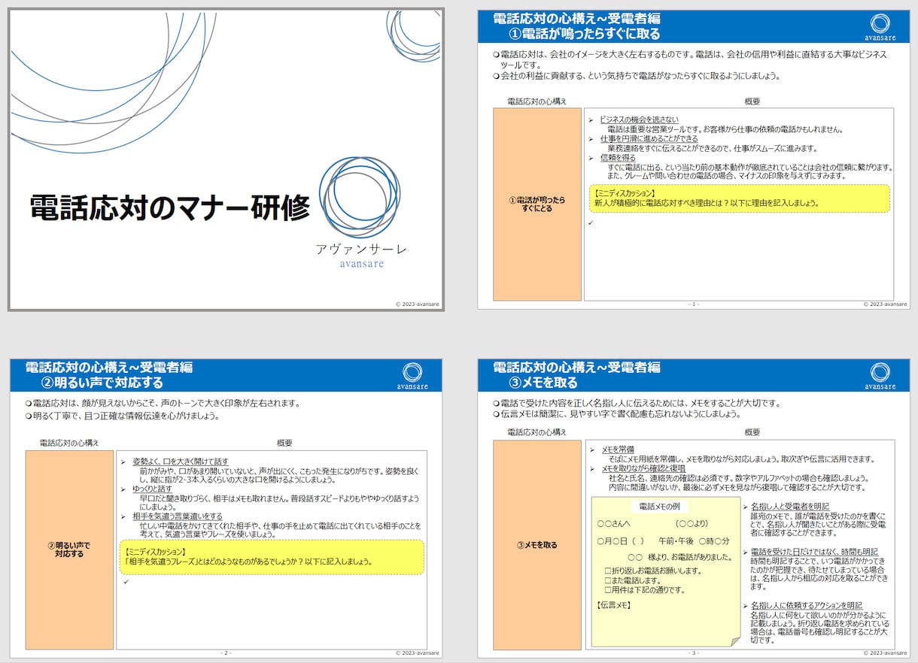Viewport: 918px width, 663px height.
Task: Select the title slide 電話応対のマナー研修
Action: pyautogui.click(x=226, y=159)
